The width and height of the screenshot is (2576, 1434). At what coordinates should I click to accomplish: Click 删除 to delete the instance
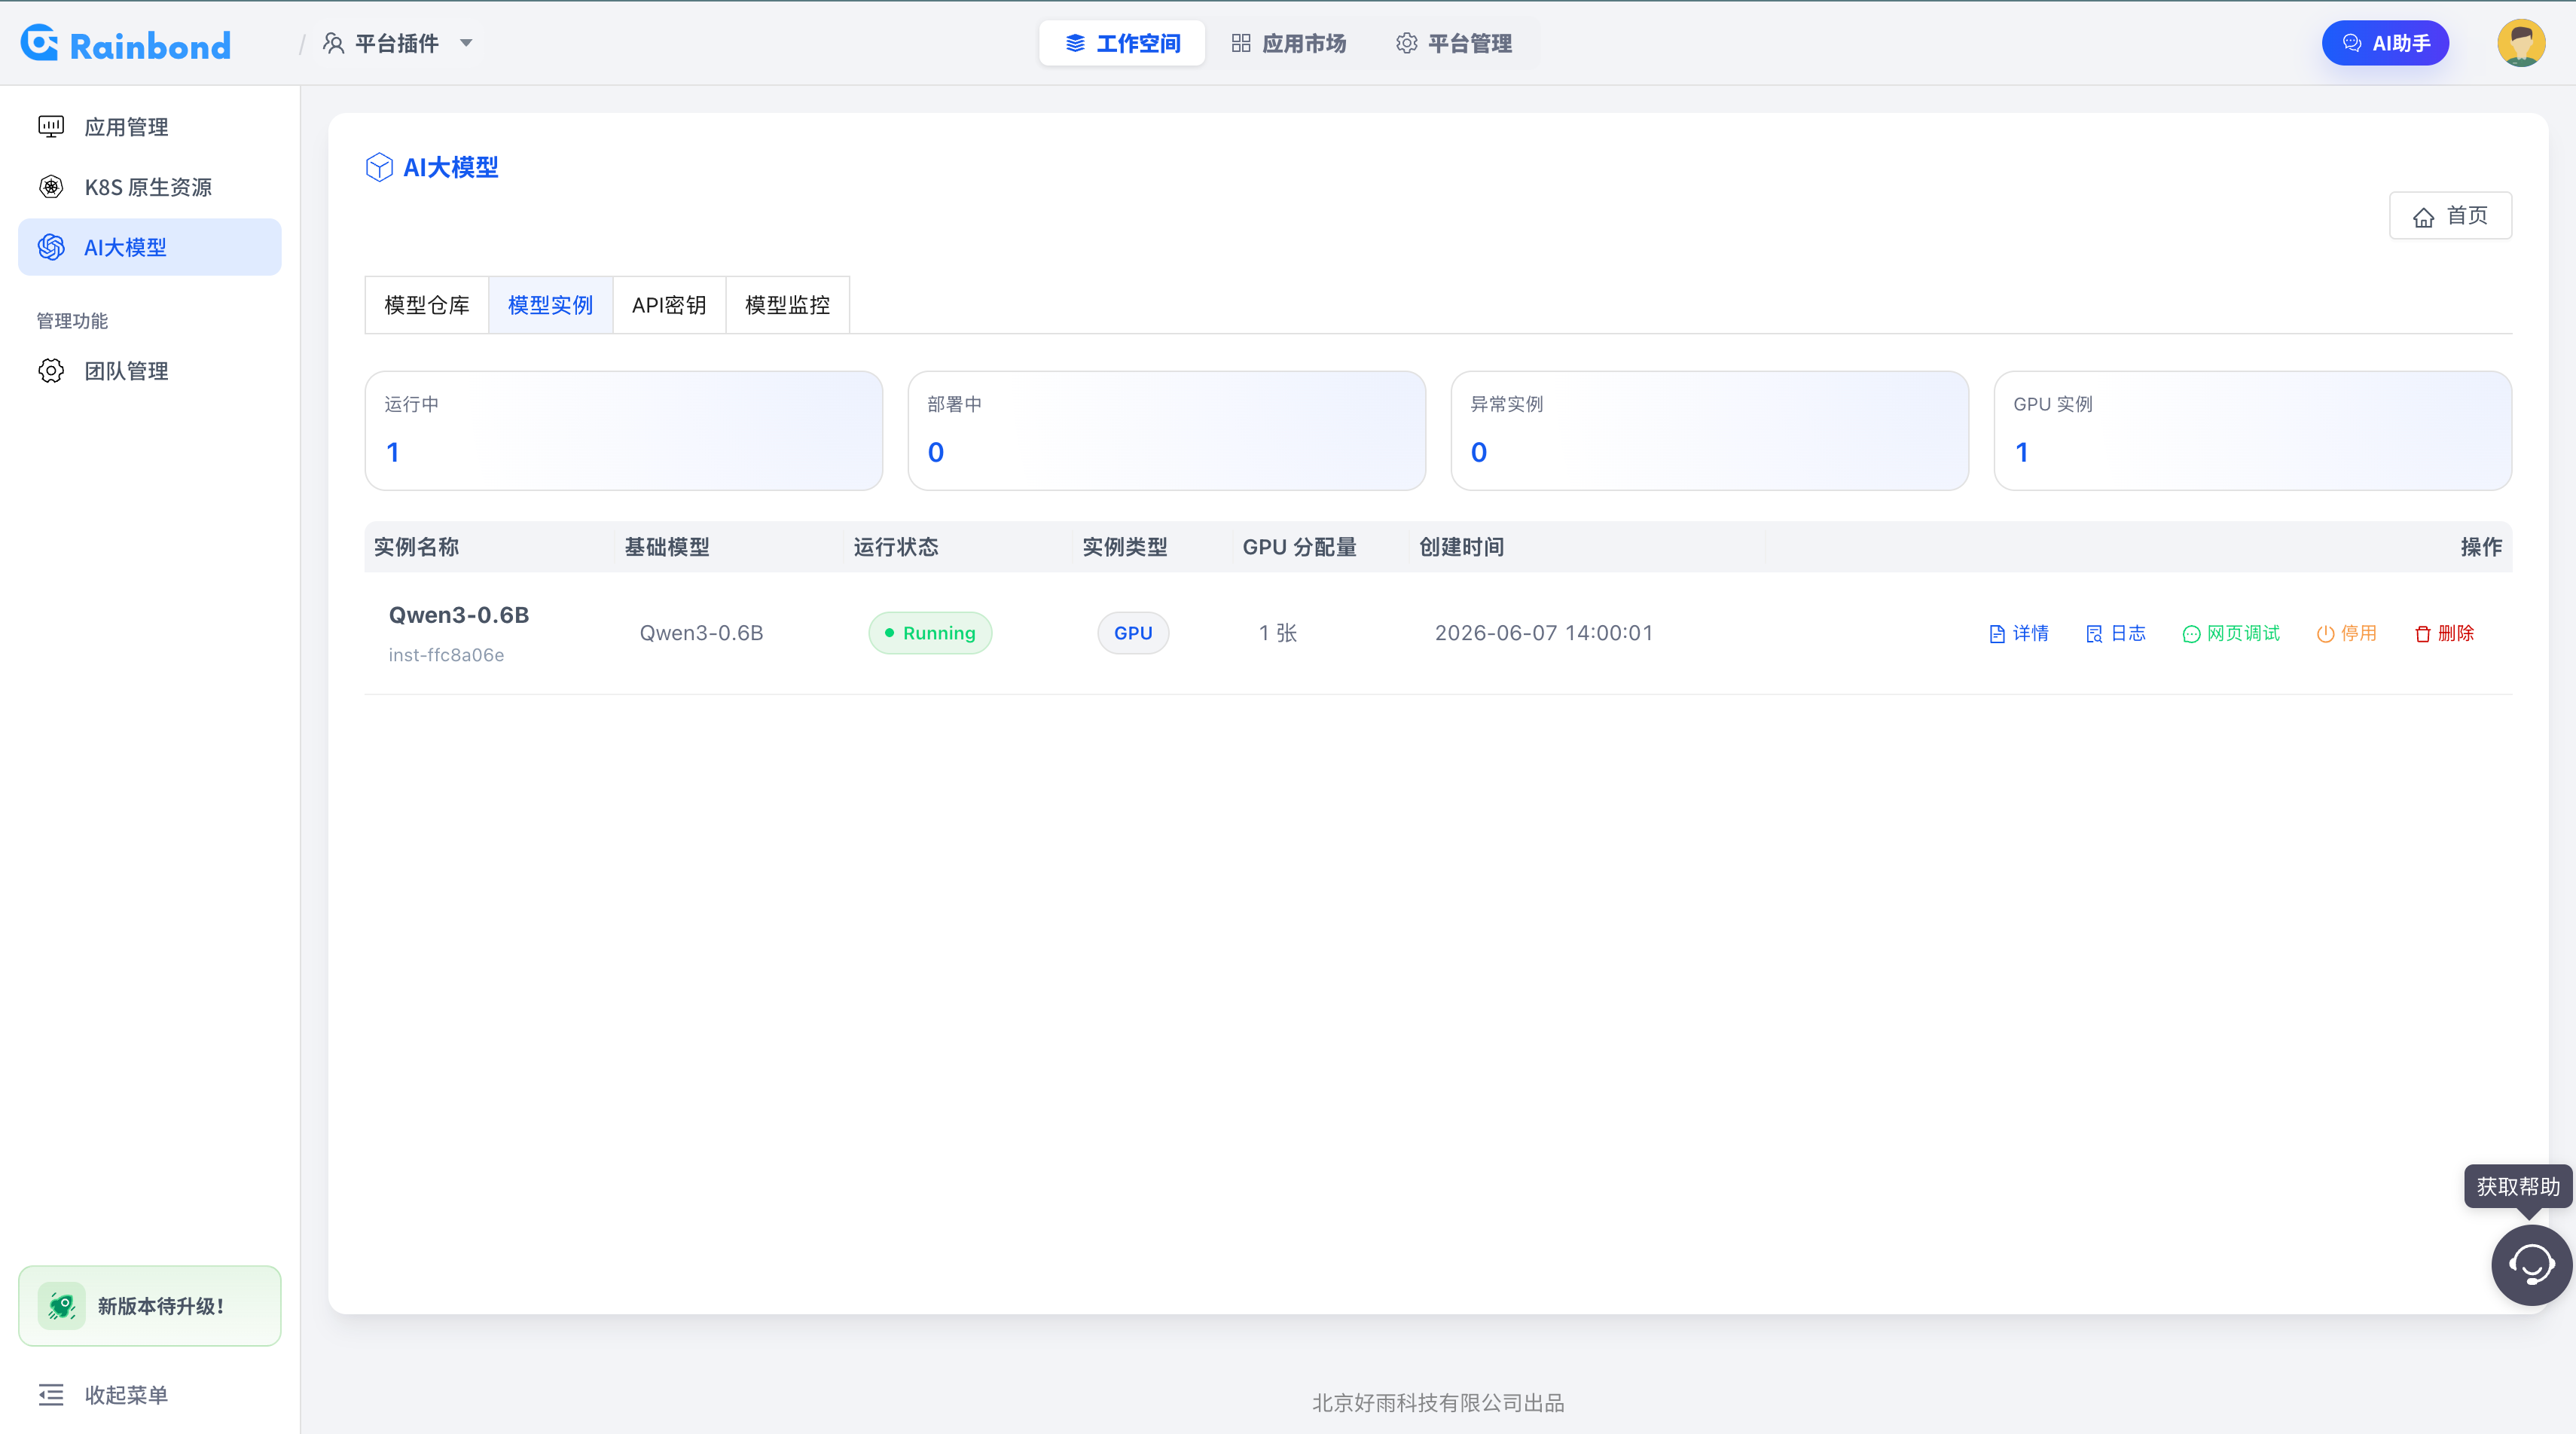point(2444,633)
